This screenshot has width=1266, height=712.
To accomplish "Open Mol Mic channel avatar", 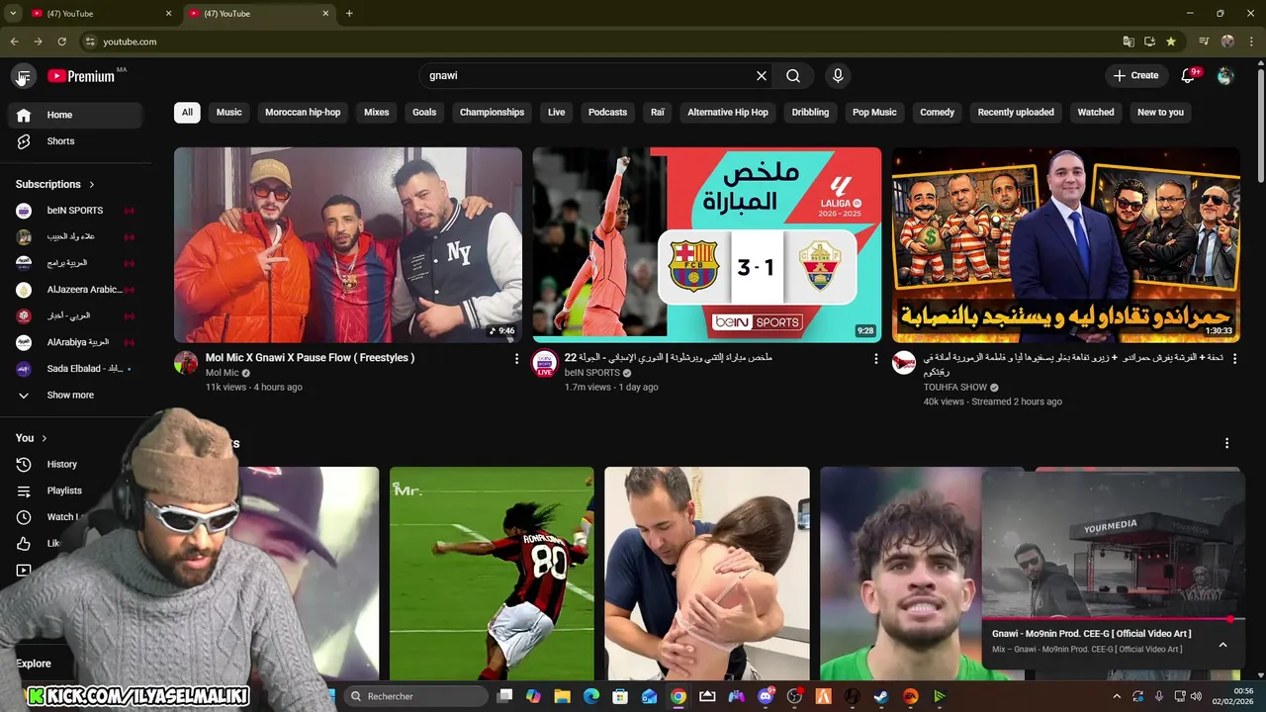I will (x=186, y=363).
